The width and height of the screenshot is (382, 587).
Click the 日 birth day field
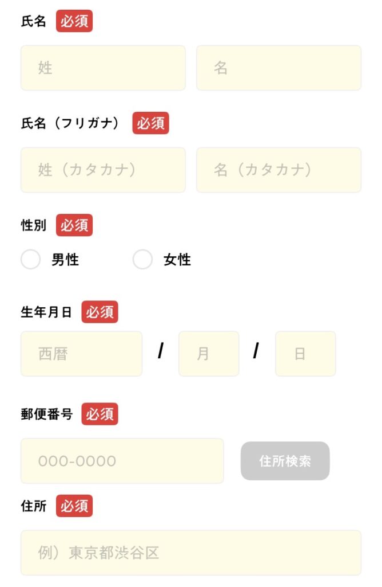click(305, 354)
